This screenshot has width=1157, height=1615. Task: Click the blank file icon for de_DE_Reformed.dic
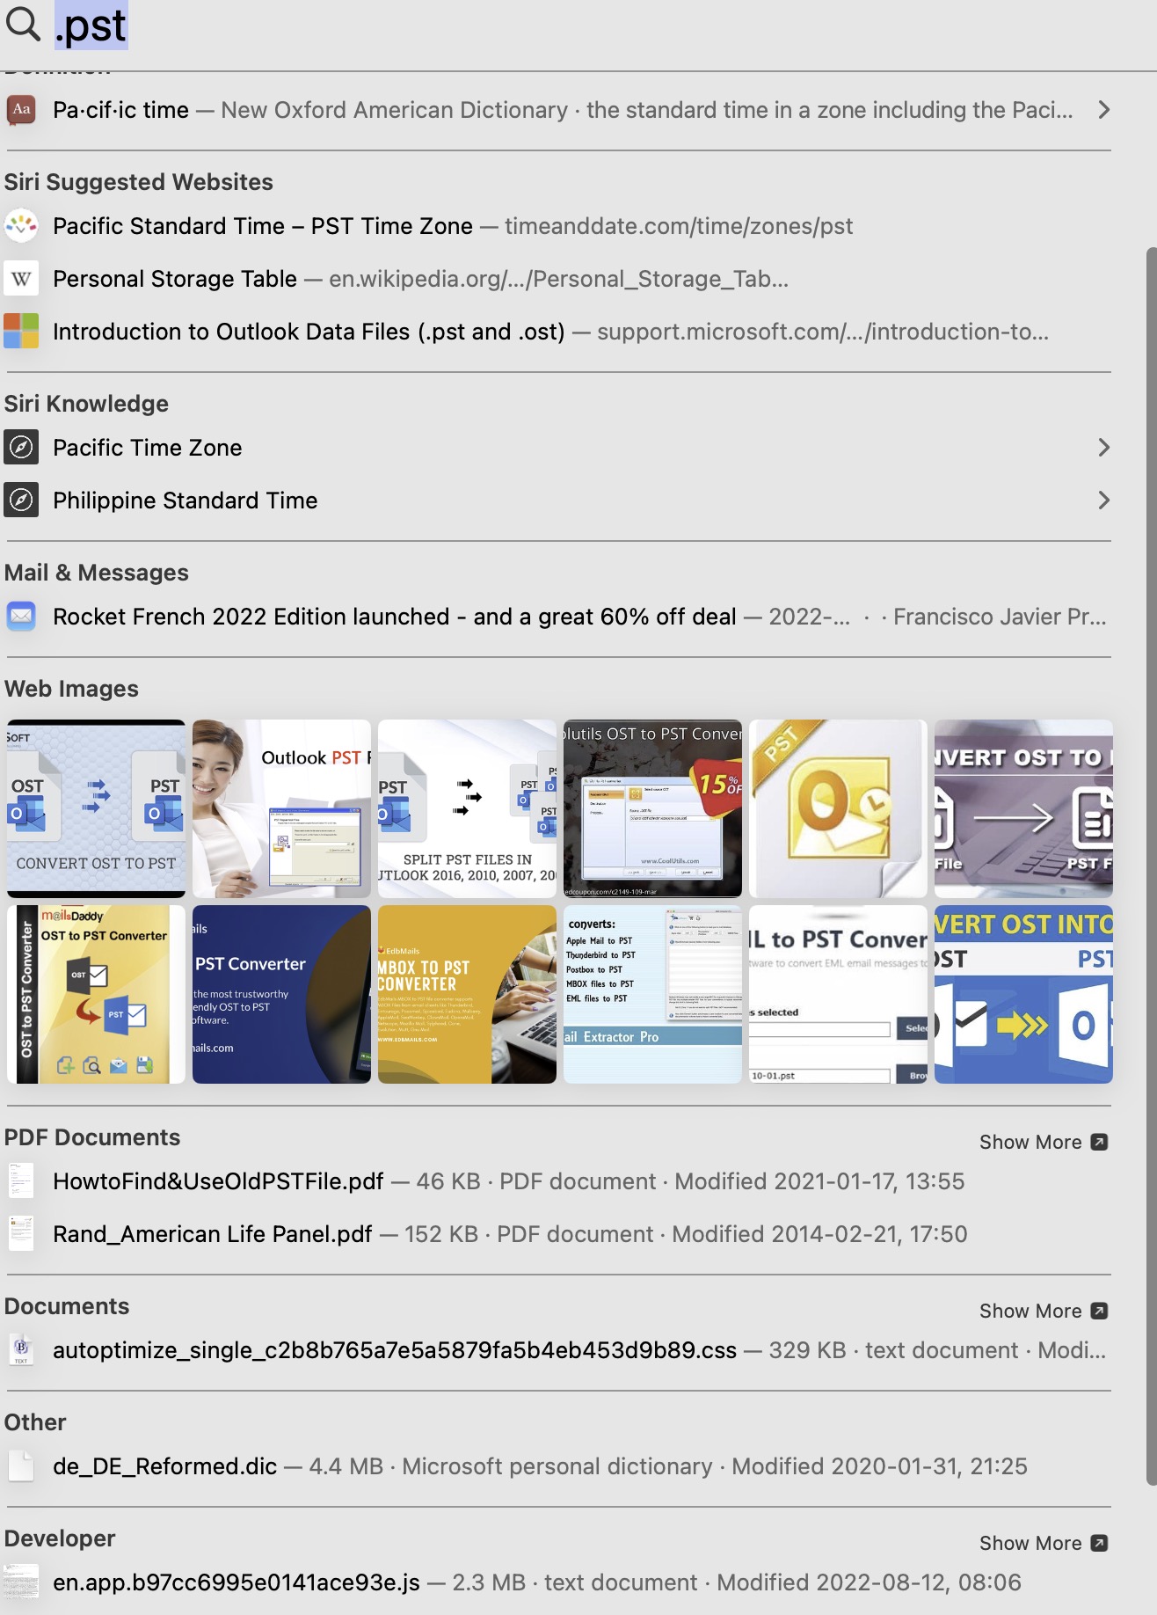coord(21,1466)
